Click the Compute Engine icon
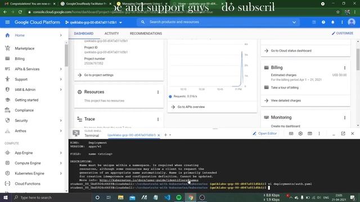The width and height of the screenshot is (360, 202). [x=7, y=163]
